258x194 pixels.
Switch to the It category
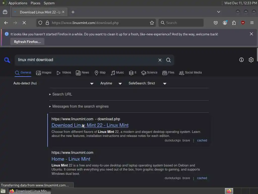(133, 72)
